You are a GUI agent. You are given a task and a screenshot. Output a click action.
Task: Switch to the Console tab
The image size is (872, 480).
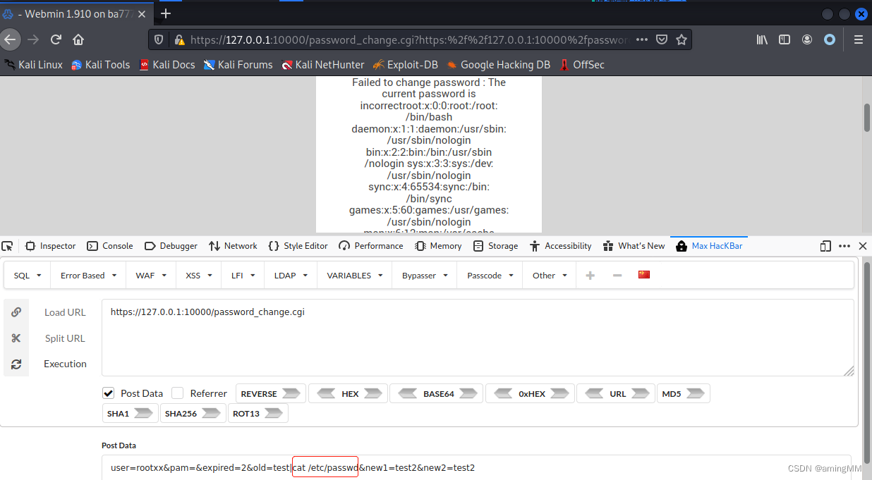[x=110, y=246]
